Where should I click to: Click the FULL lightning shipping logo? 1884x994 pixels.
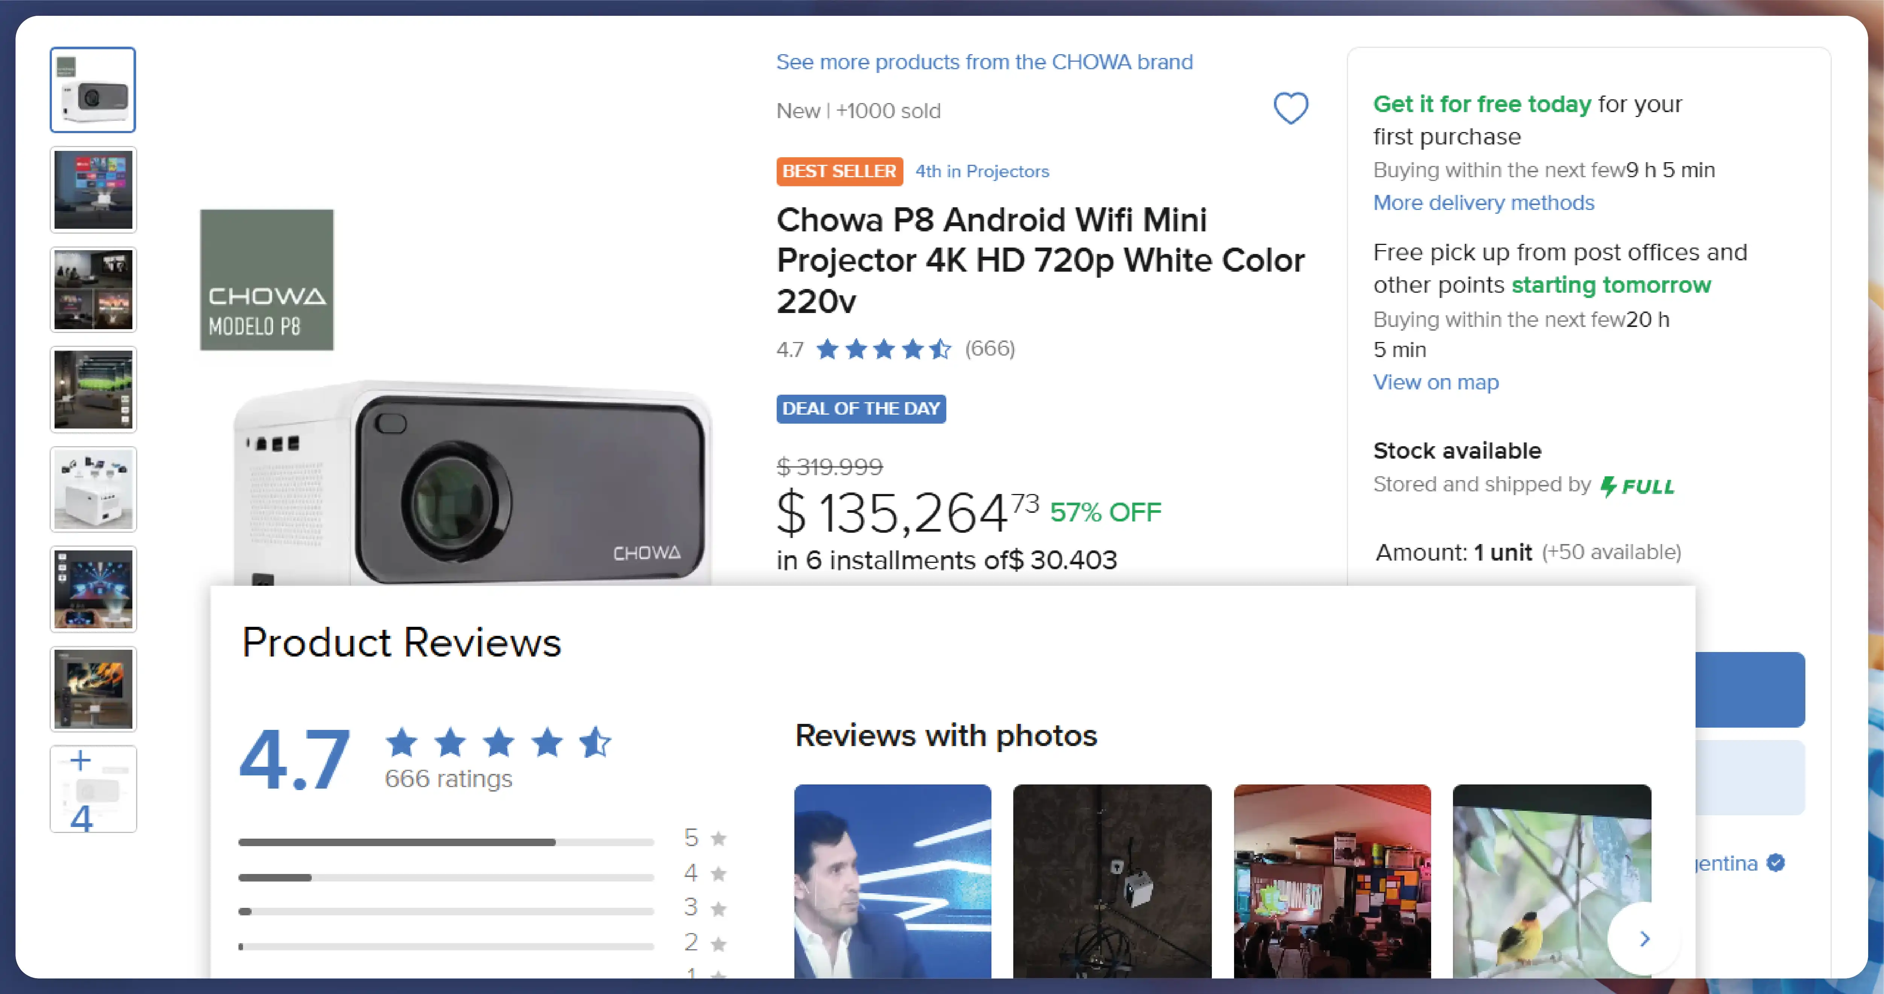pyautogui.click(x=1638, y=486)
